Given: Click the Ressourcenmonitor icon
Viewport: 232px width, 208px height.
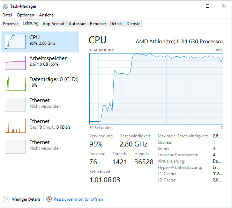Looking at the screenshot, I should [x=49, y=199].
